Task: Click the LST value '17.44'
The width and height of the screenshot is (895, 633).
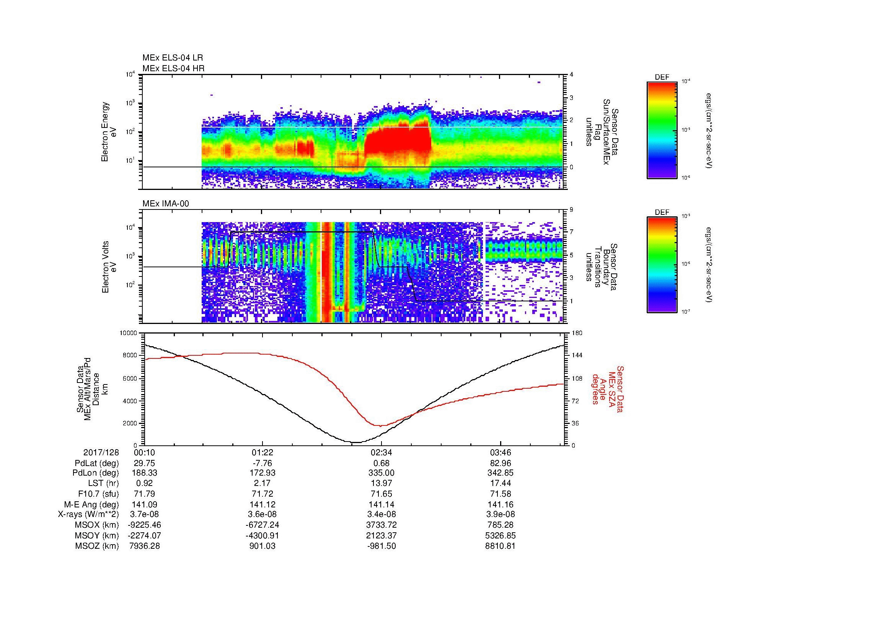Action: (x=500, y=484)
